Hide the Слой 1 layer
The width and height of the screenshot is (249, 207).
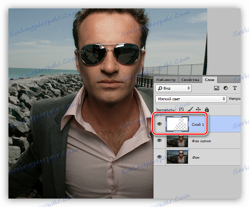[159, 124]
